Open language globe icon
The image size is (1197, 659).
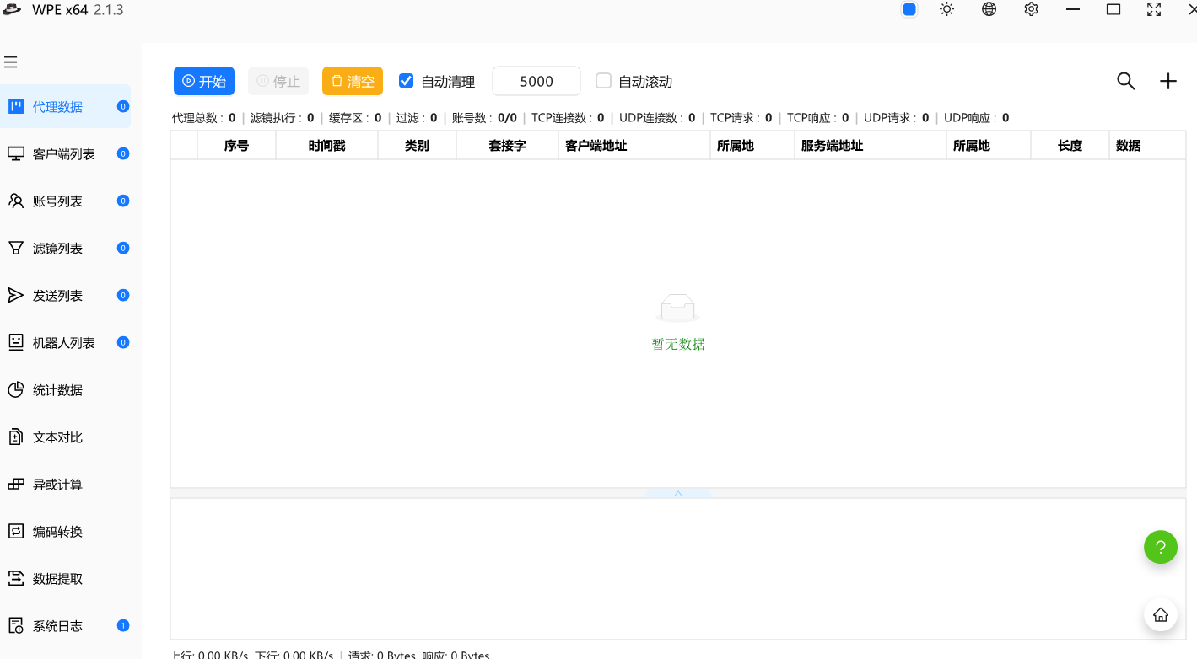[x=989, y=9]
